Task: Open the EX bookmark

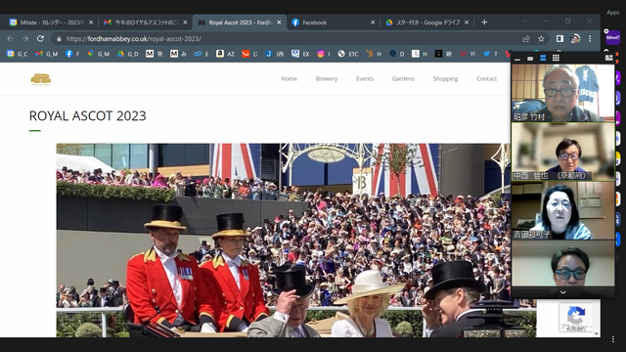Action: [x=300, y=54]
